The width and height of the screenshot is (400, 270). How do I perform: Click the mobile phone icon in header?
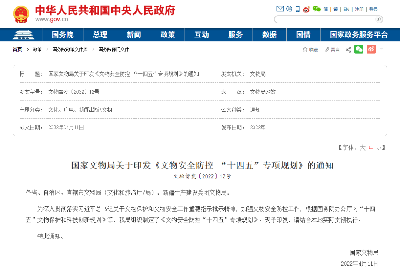click(298, 9)
